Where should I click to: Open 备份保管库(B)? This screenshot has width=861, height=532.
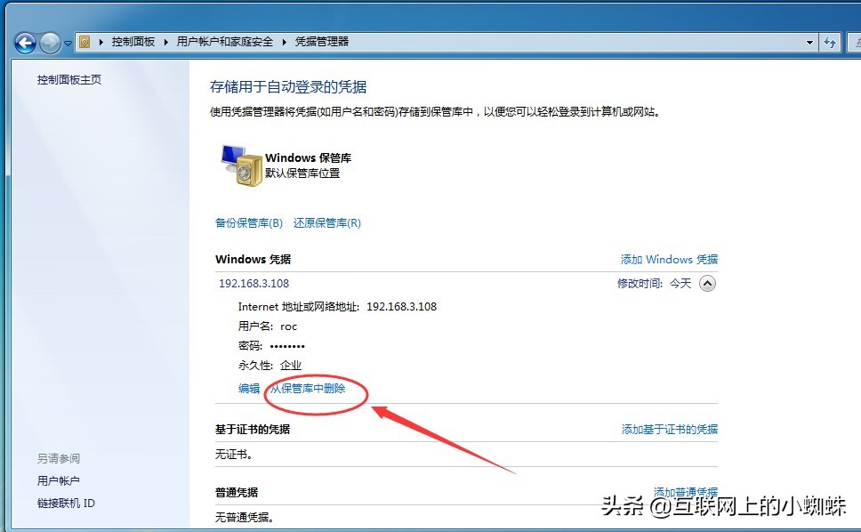246,222
